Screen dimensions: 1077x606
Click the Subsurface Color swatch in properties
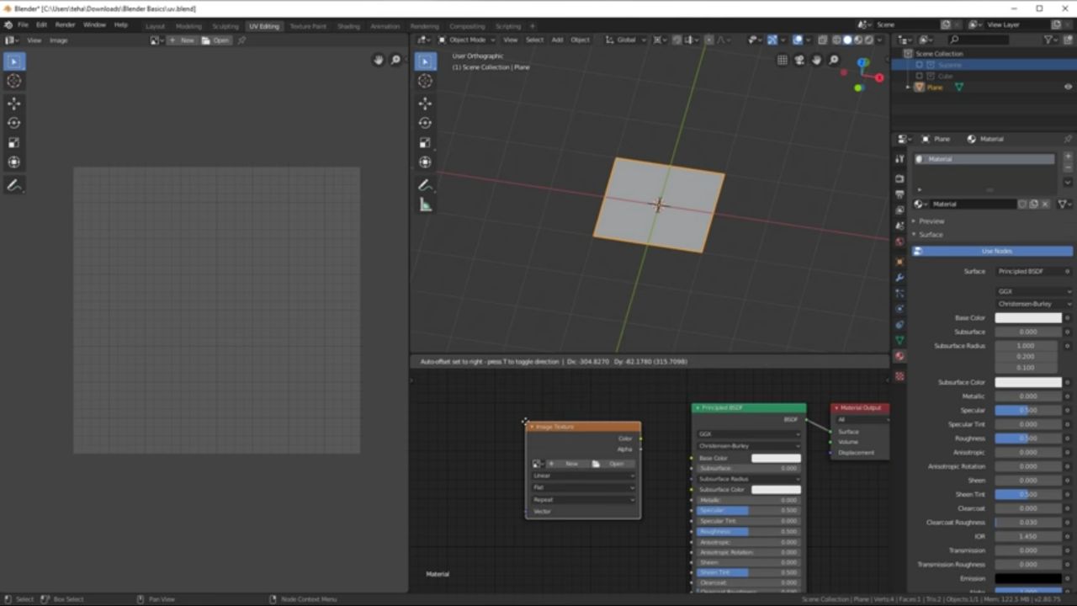tap(1028, 382)
